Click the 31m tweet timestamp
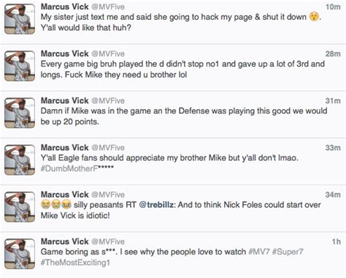The height and width of the screenshot is (278, 346). click(x=333, y=101)
